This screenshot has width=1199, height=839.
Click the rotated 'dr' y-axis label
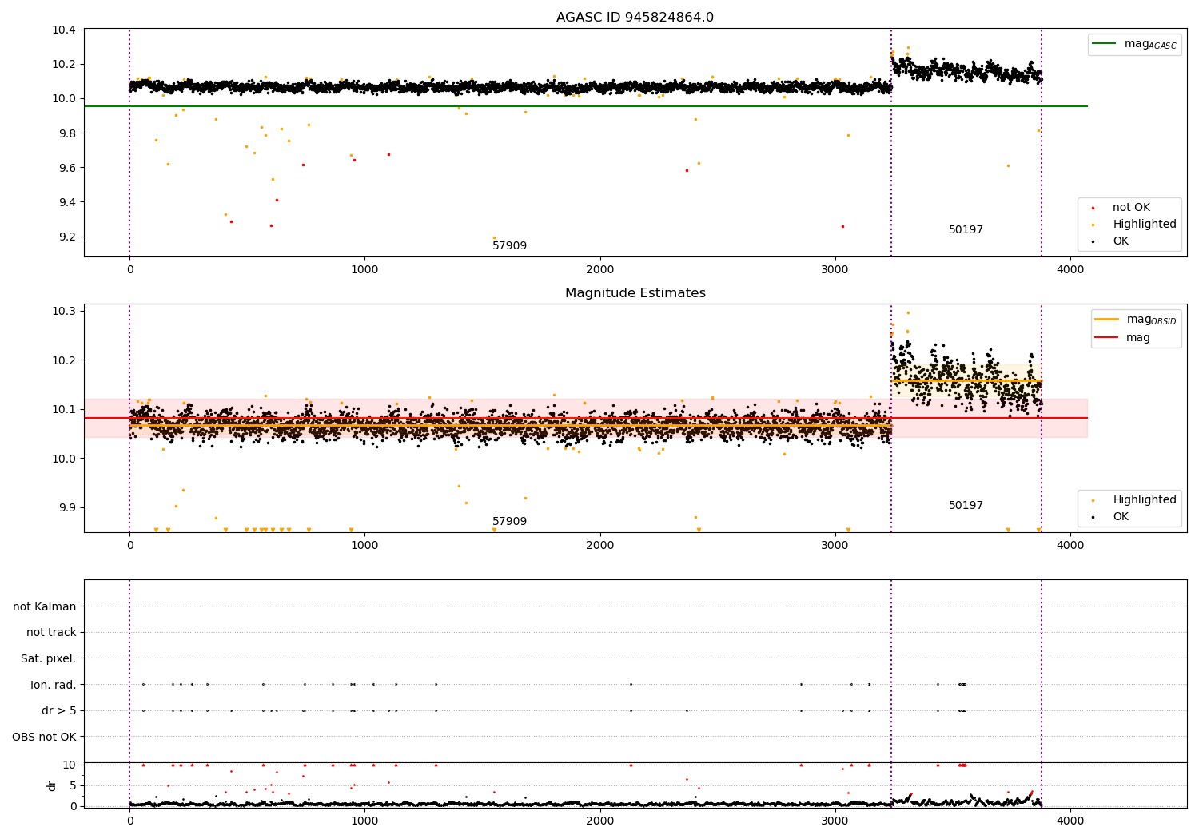click(x=52, y=786)
